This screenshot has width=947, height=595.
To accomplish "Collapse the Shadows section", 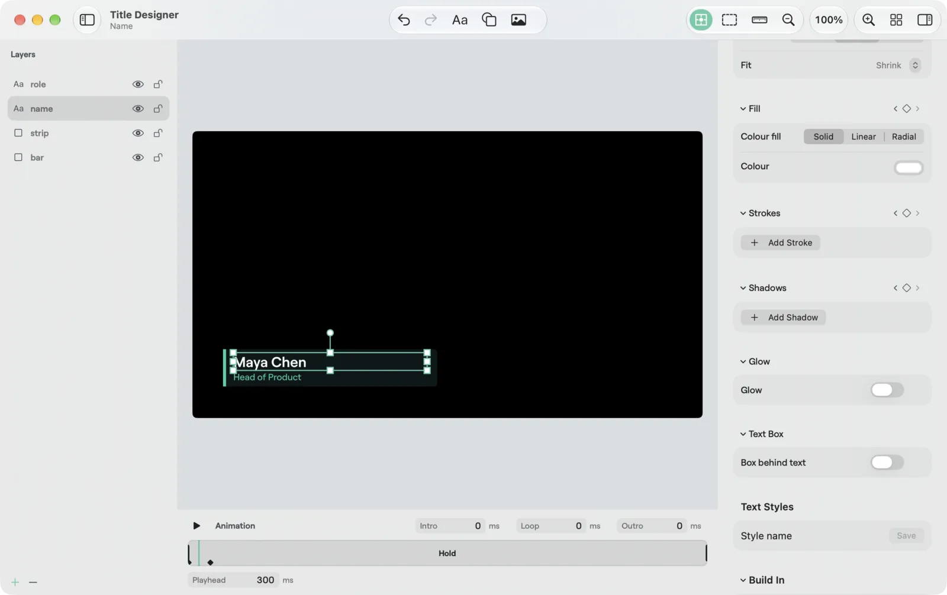I will pyautogui.click(x=743, y=288).
